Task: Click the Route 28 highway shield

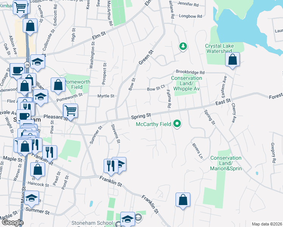Action: [27, 65]
